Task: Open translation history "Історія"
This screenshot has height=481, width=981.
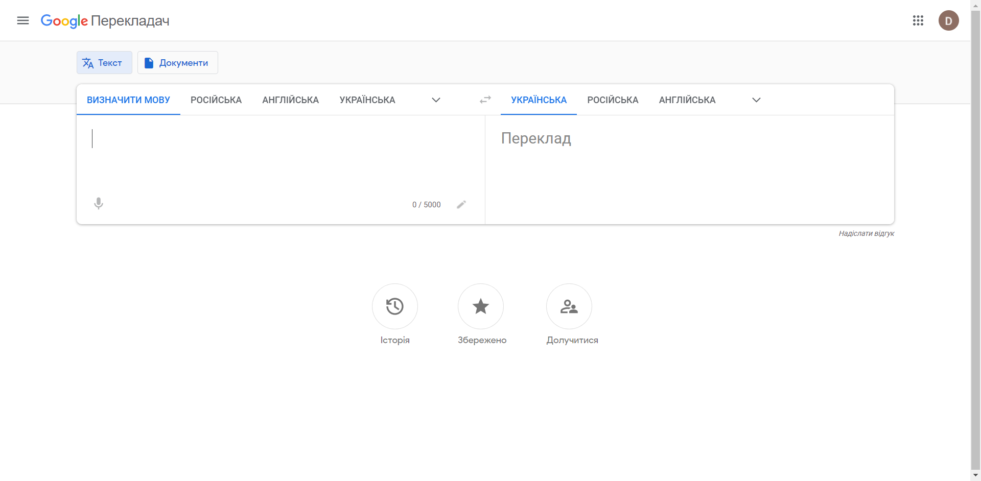Action: coord(394,306)
